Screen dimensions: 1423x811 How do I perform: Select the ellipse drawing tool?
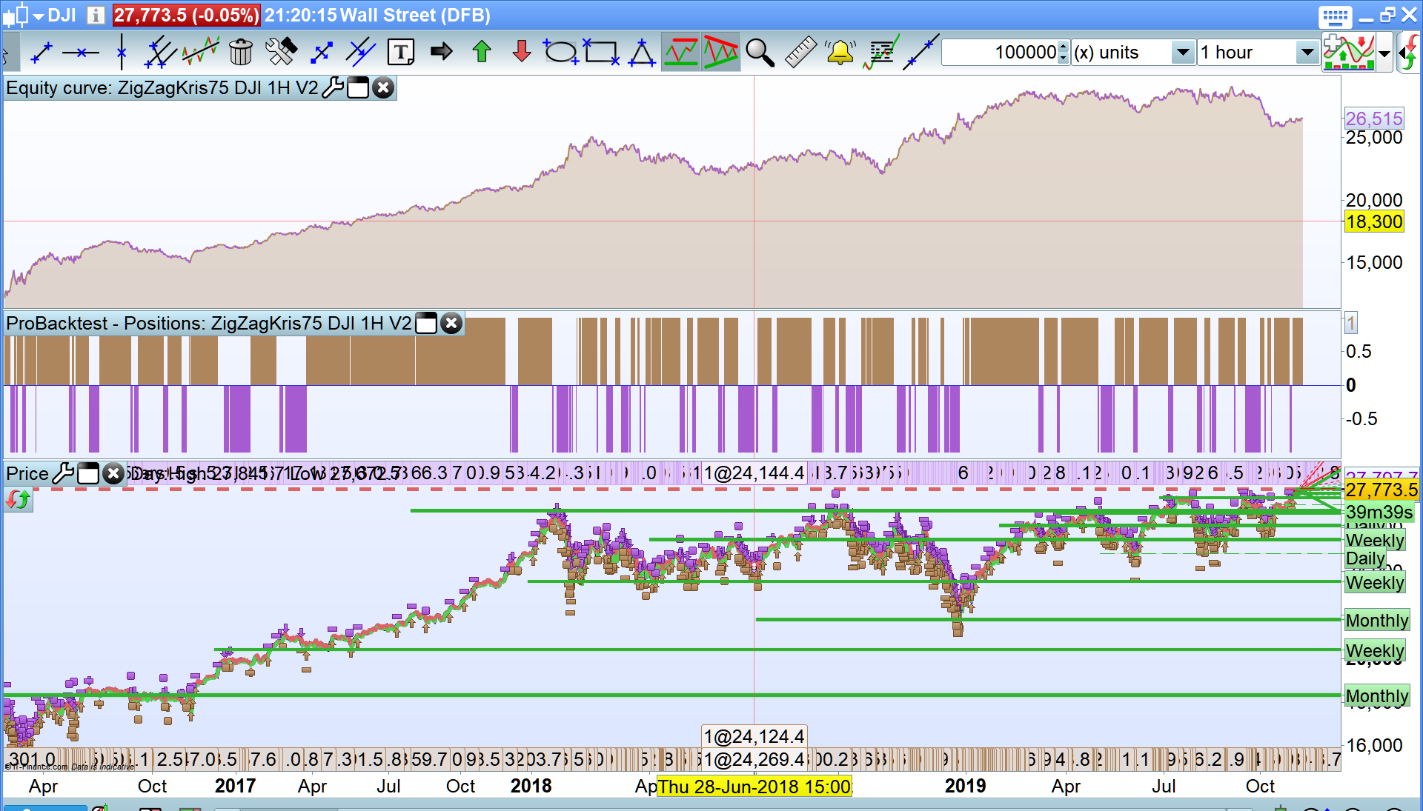(561, 53)
